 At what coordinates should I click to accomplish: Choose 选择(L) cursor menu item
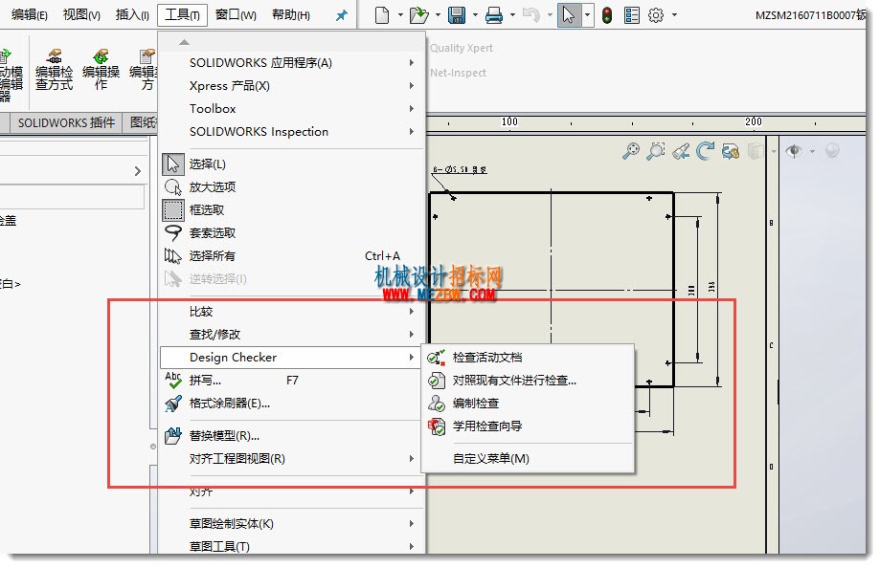pos(291,164)
